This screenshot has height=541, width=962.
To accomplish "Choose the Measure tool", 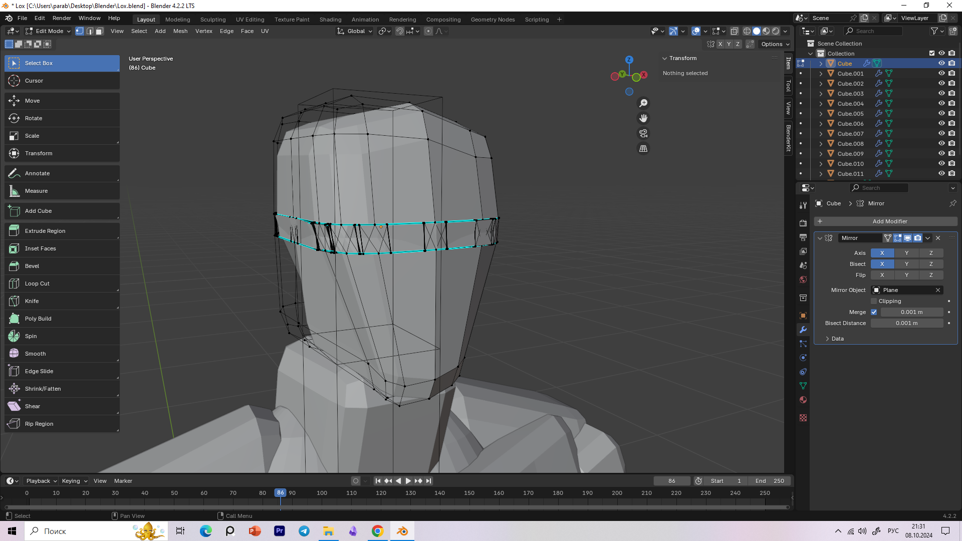I will click(x=62, y=191).
